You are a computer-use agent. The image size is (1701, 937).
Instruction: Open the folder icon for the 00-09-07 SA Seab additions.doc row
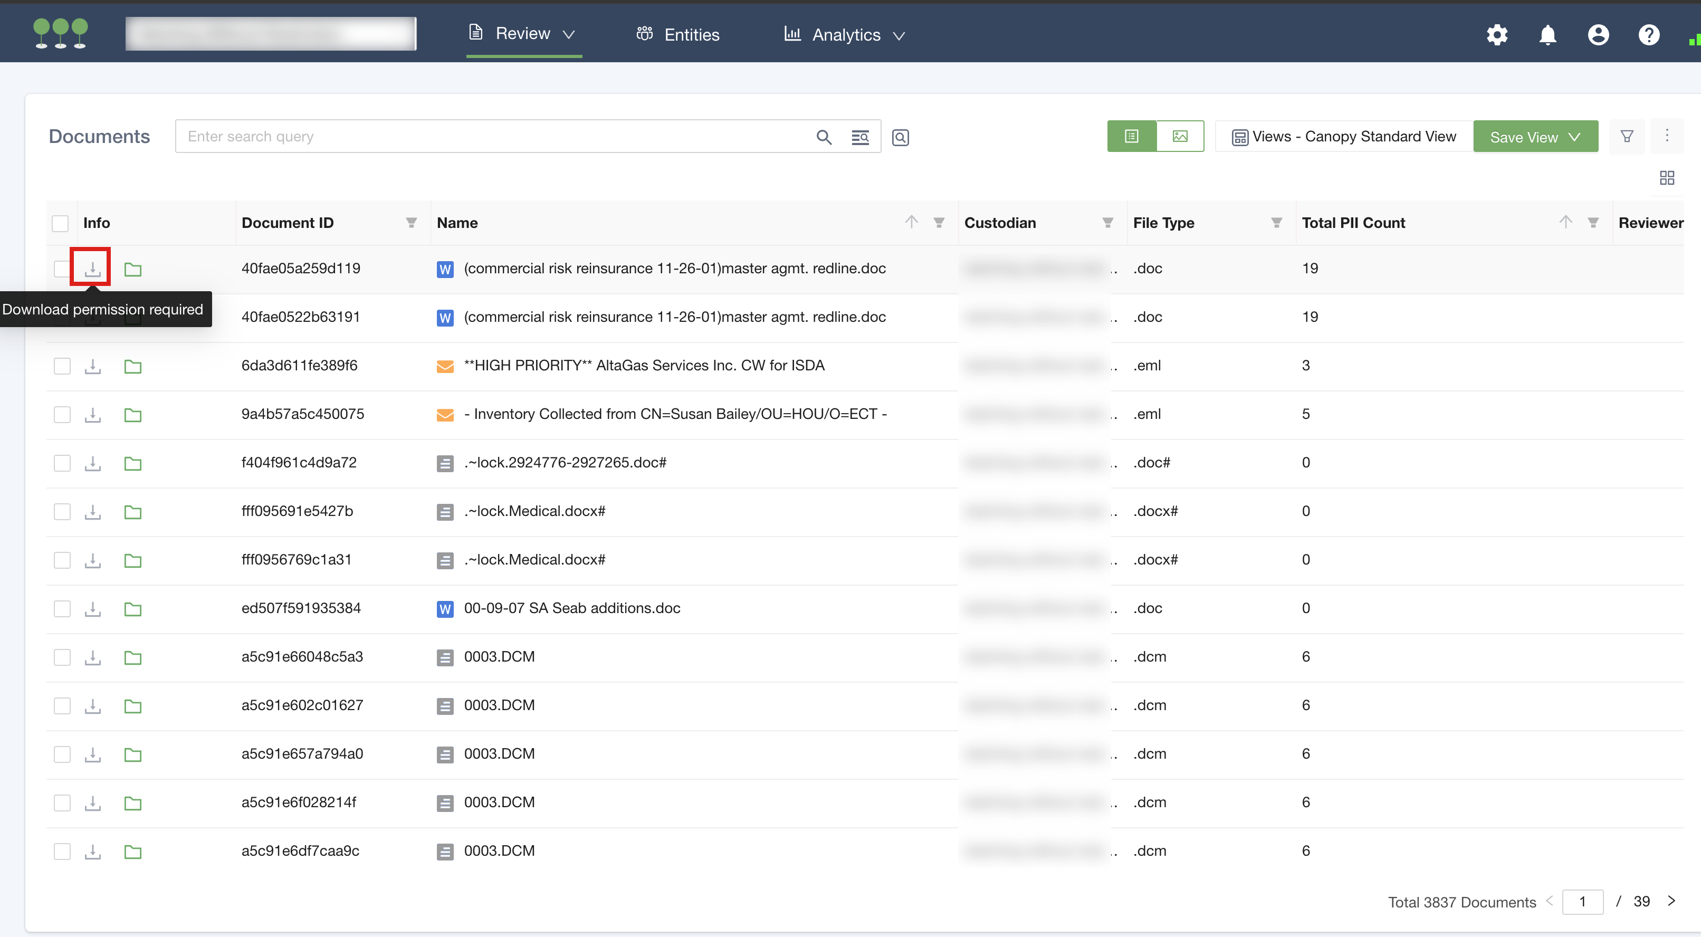pyautogui.click(x=133, y=609)
